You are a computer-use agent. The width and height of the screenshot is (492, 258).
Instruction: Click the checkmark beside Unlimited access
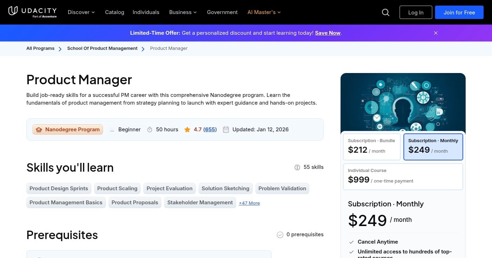351,252
